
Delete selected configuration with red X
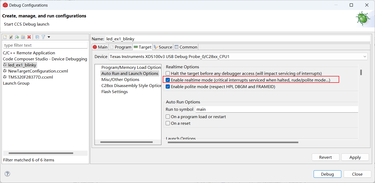coord(29,37)
